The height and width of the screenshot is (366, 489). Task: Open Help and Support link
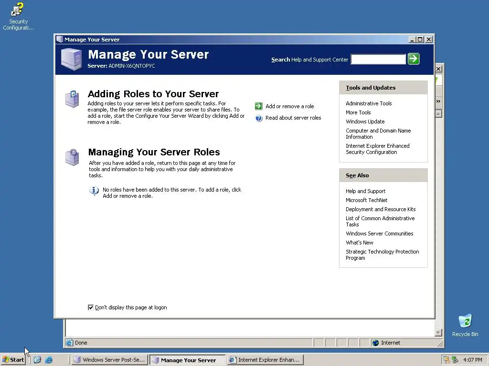(x=365, y=191)
